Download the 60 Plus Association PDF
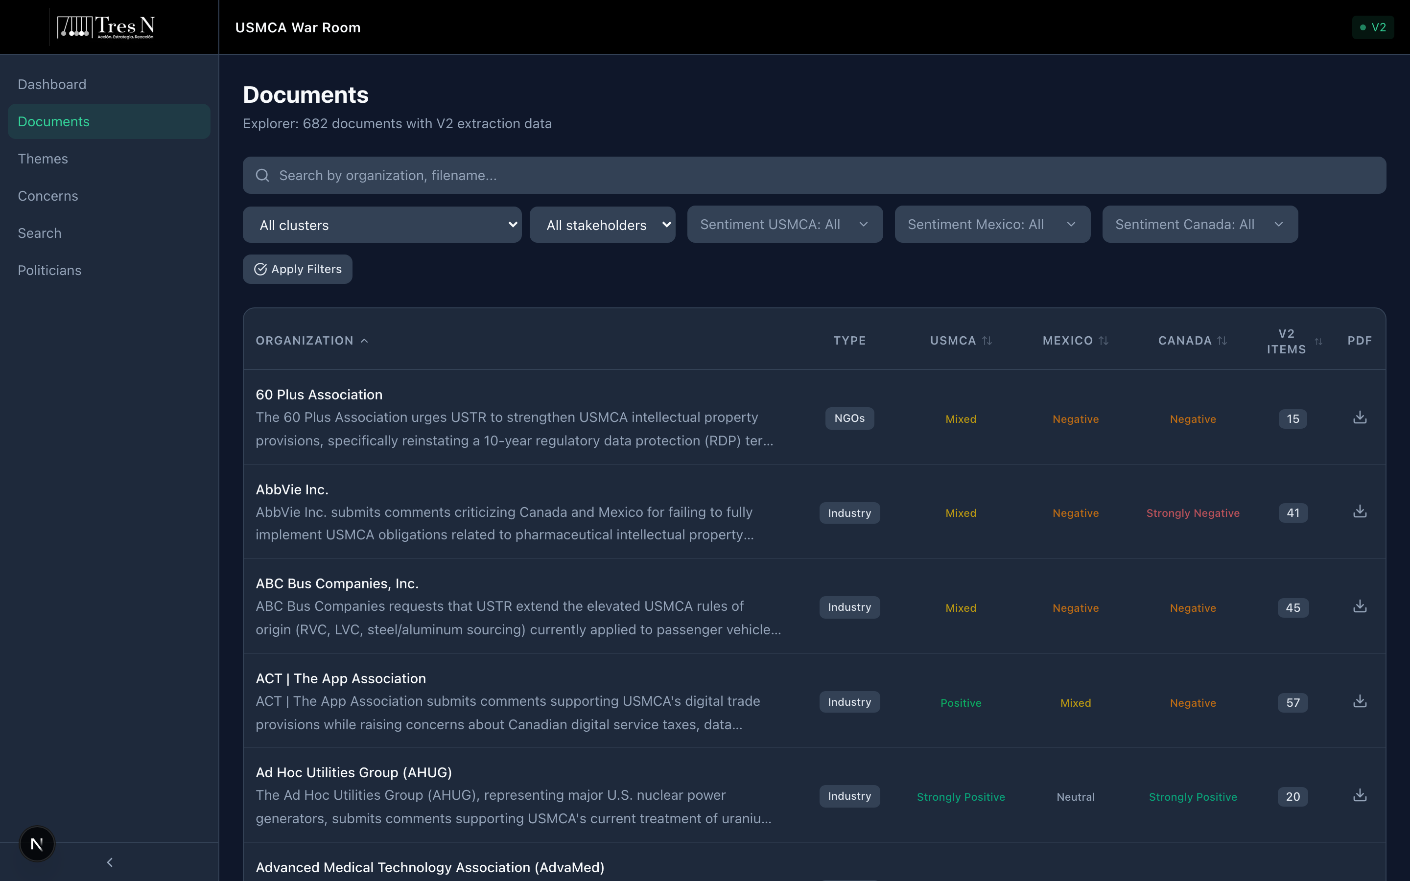 coord(1359,418)
